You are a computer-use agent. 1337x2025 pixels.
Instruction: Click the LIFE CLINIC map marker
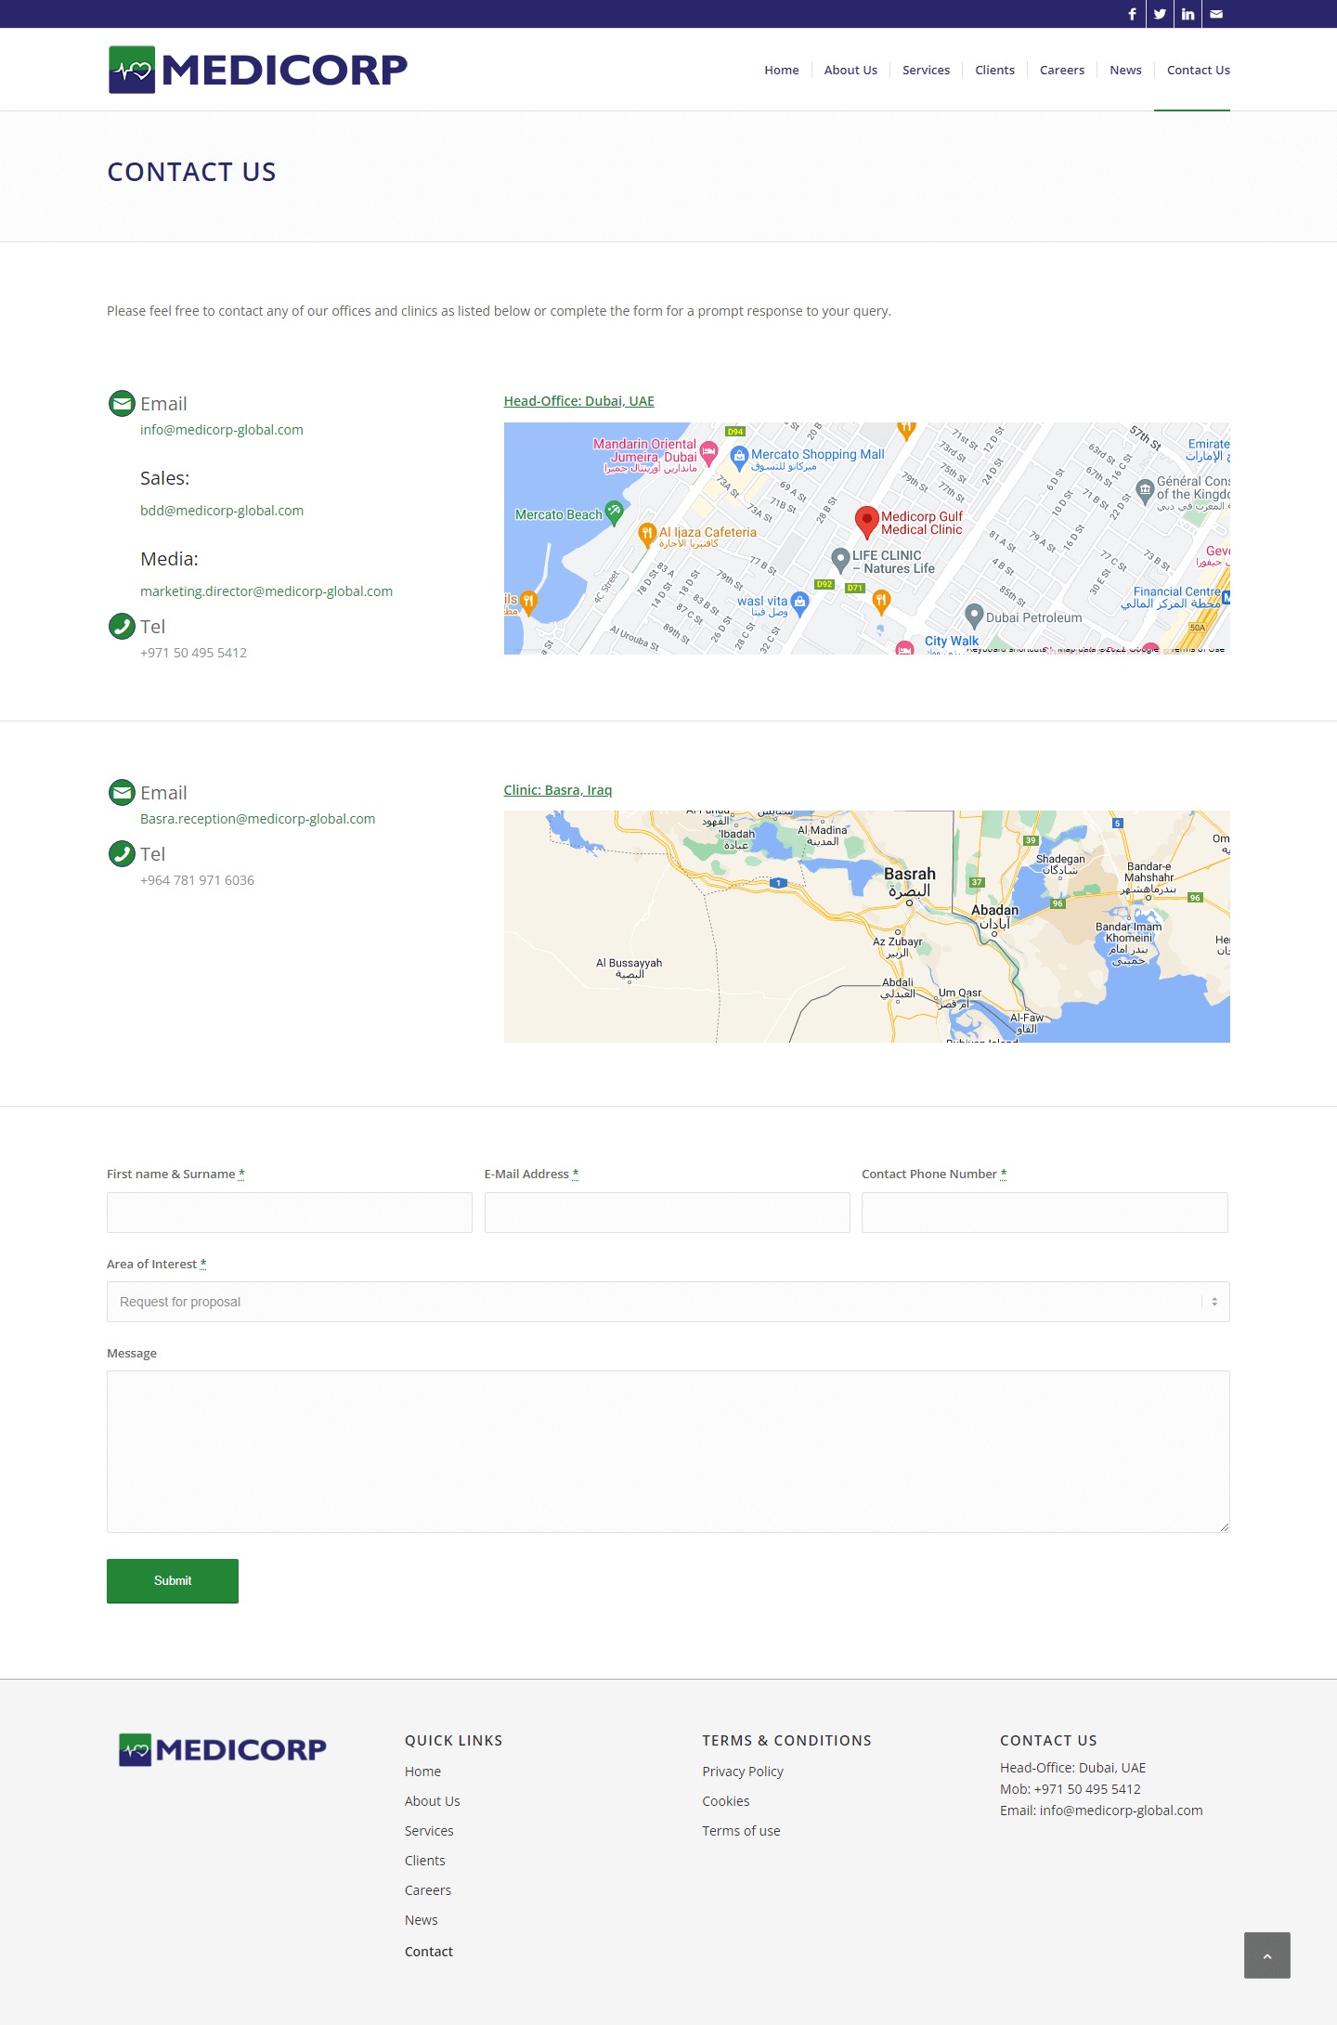tap(840, 559)
